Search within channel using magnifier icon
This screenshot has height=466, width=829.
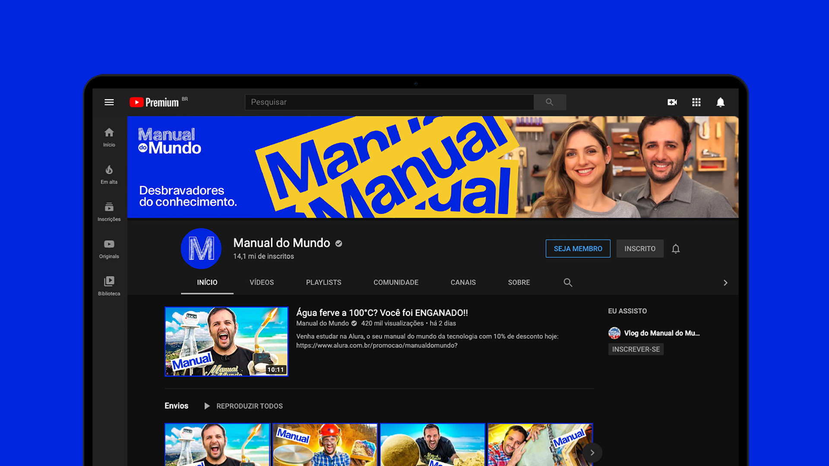coord(568,283)
